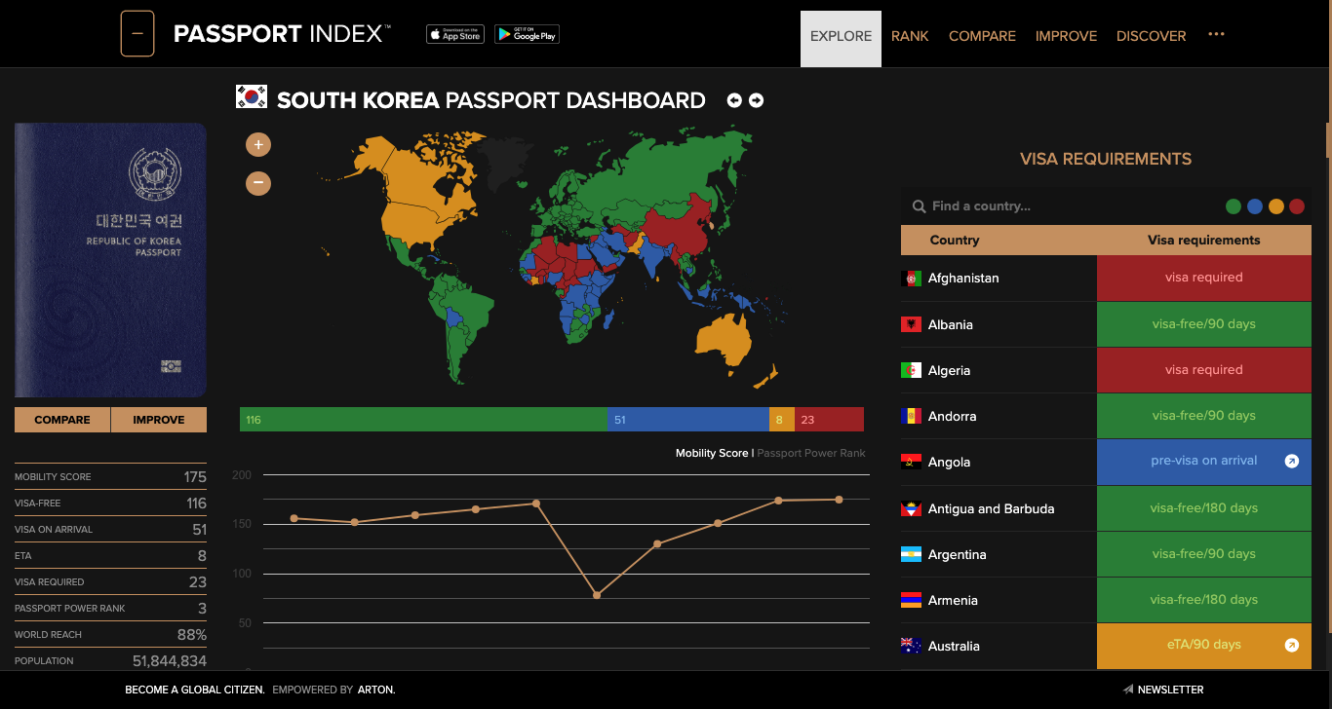Click the Population 51,844,834 stat

coord(110,660)
